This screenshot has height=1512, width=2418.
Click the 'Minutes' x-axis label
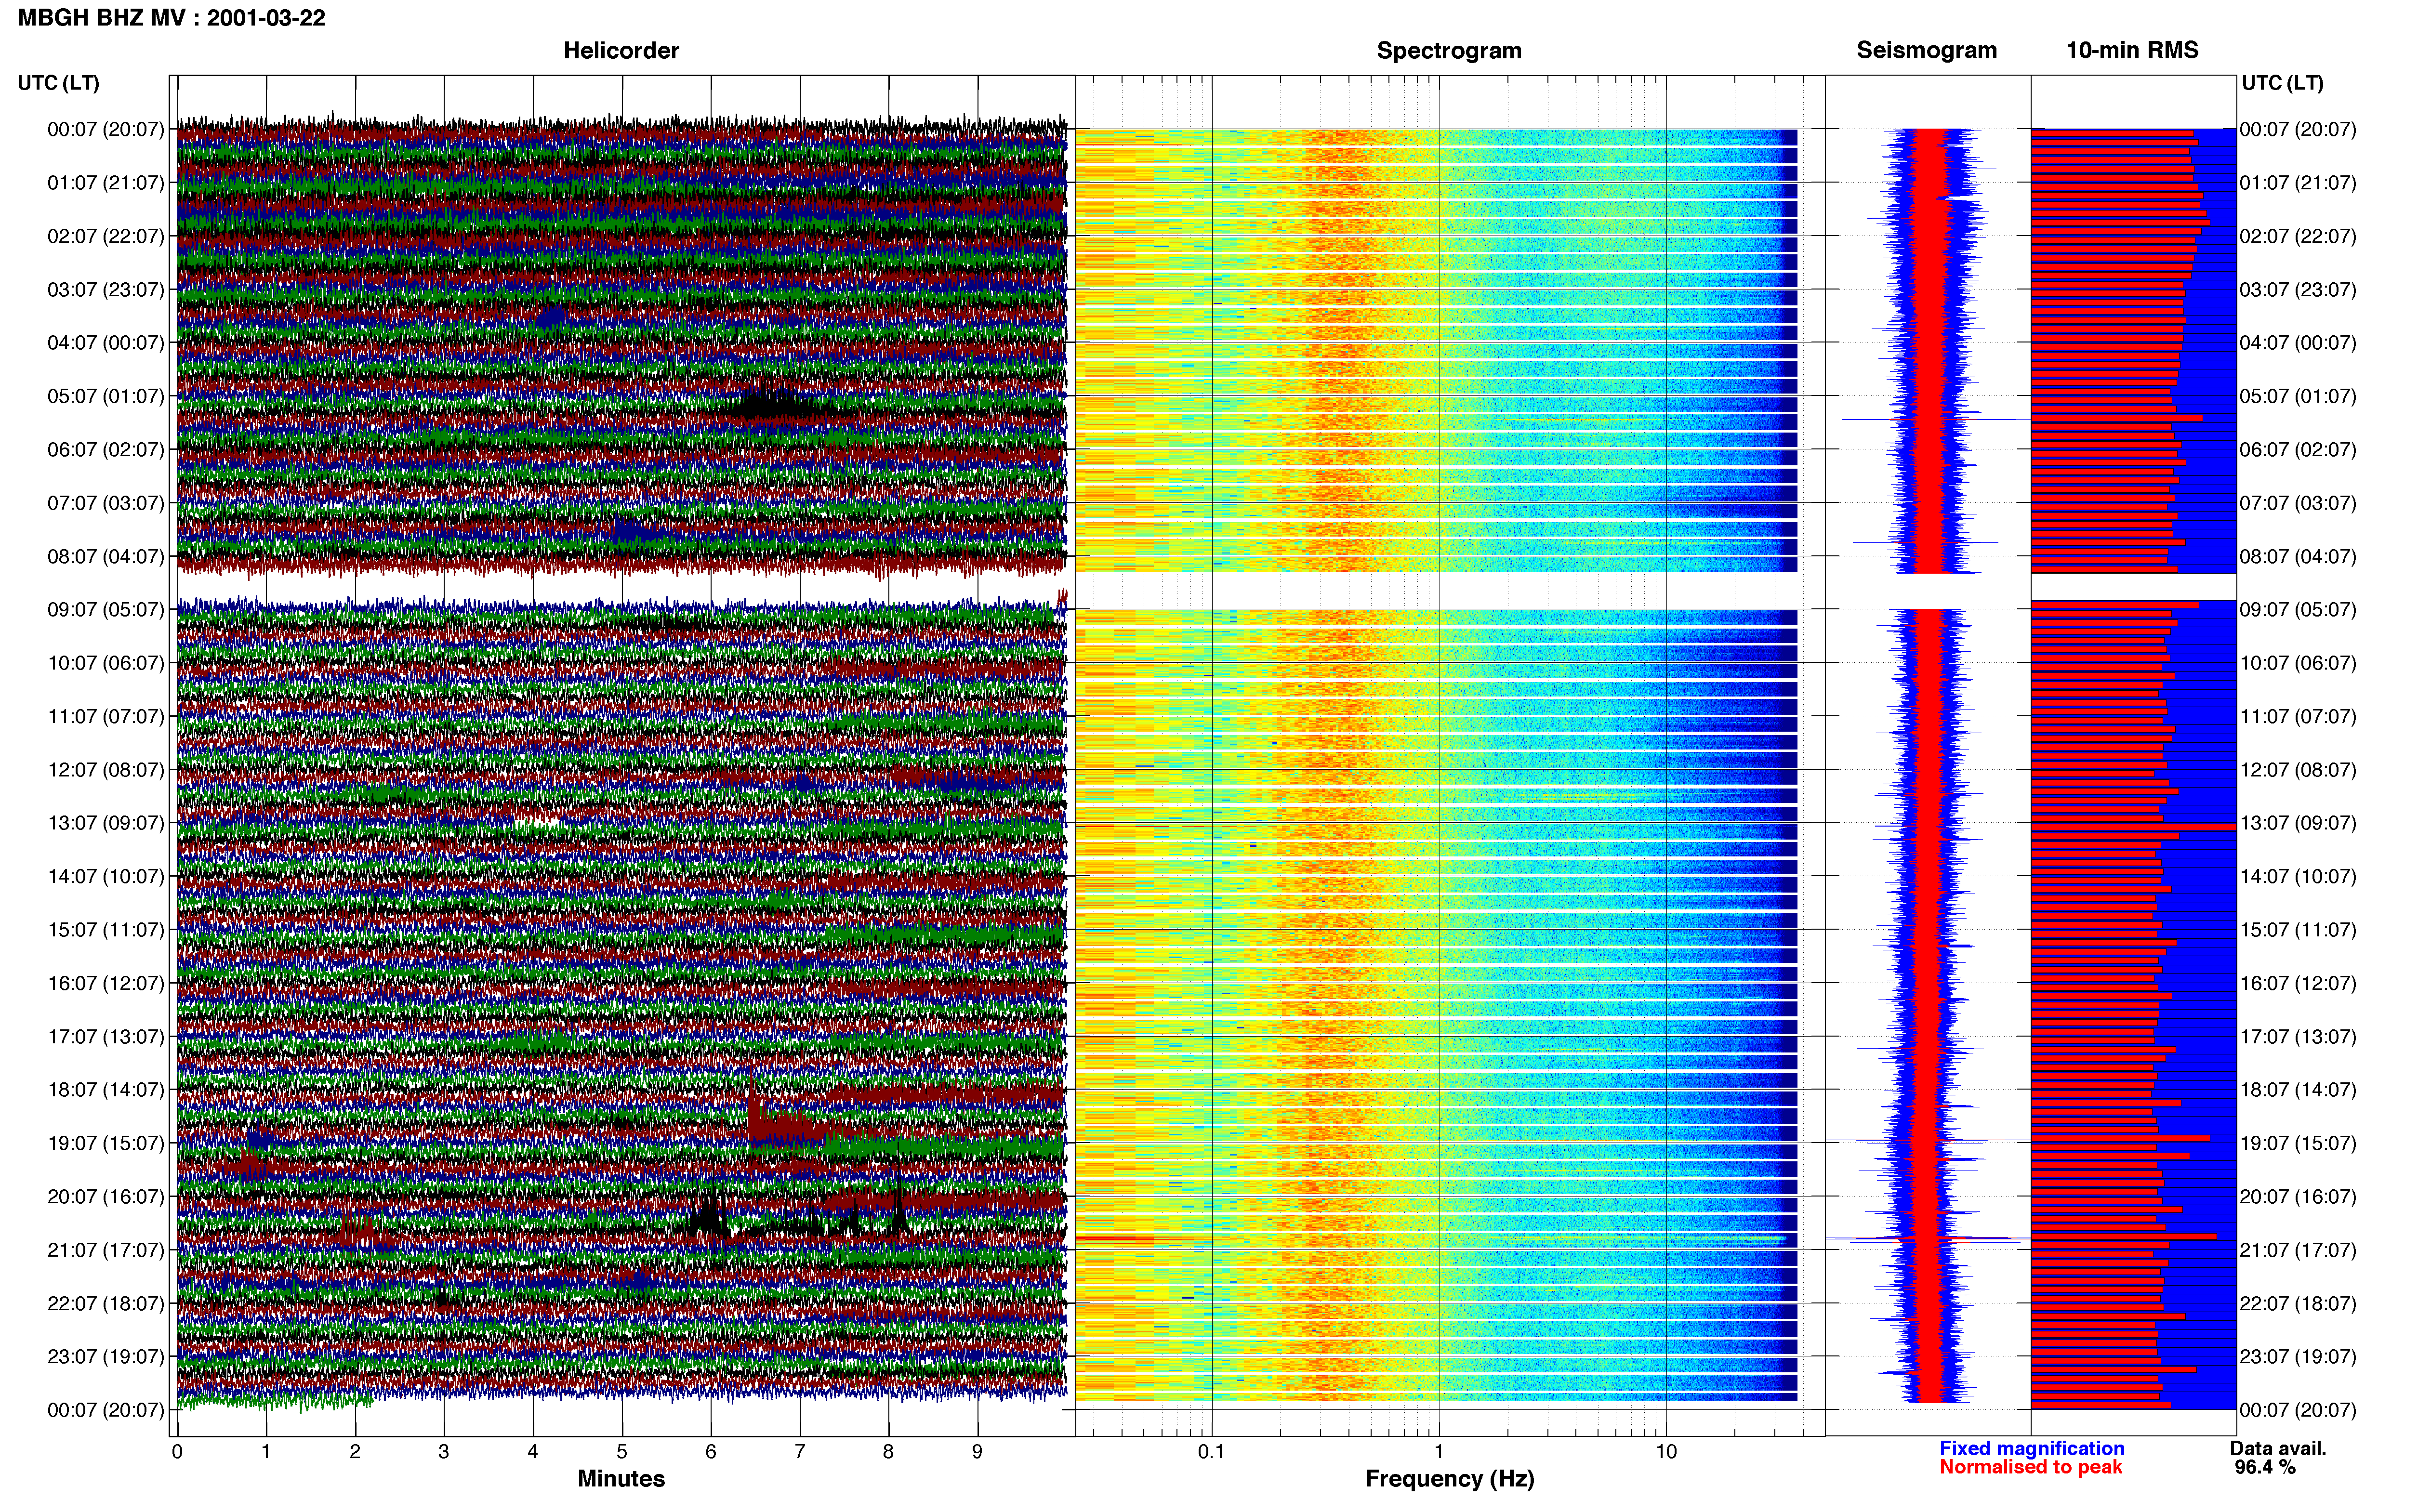[621, 1478]
